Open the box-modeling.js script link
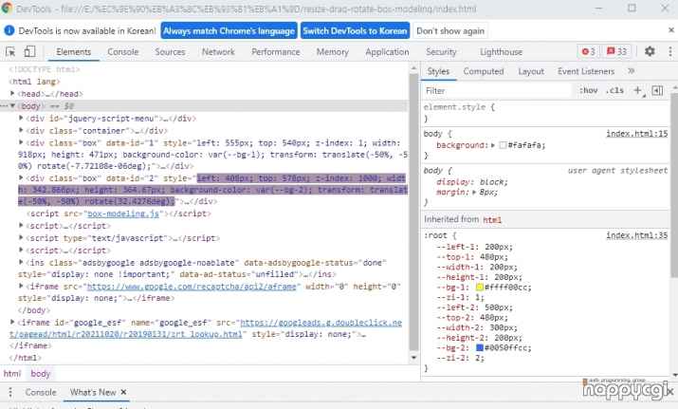Viewport: 678px width, 409px height. (x=123, y=214)
